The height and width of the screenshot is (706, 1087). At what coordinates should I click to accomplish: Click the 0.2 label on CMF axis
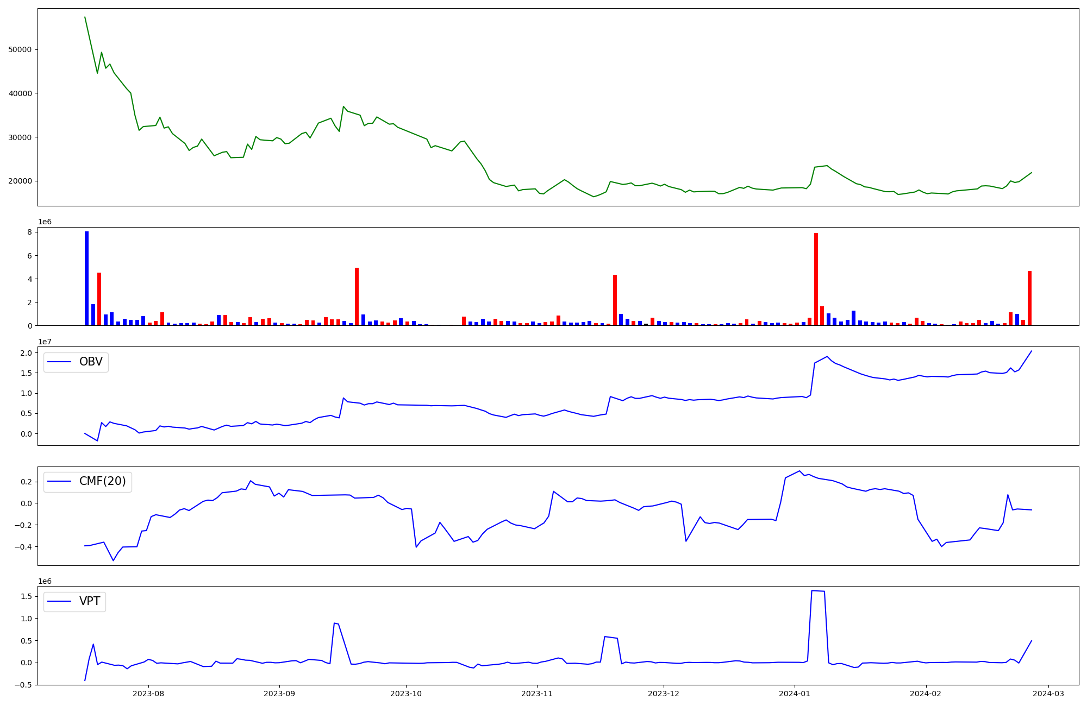[25, 482]
